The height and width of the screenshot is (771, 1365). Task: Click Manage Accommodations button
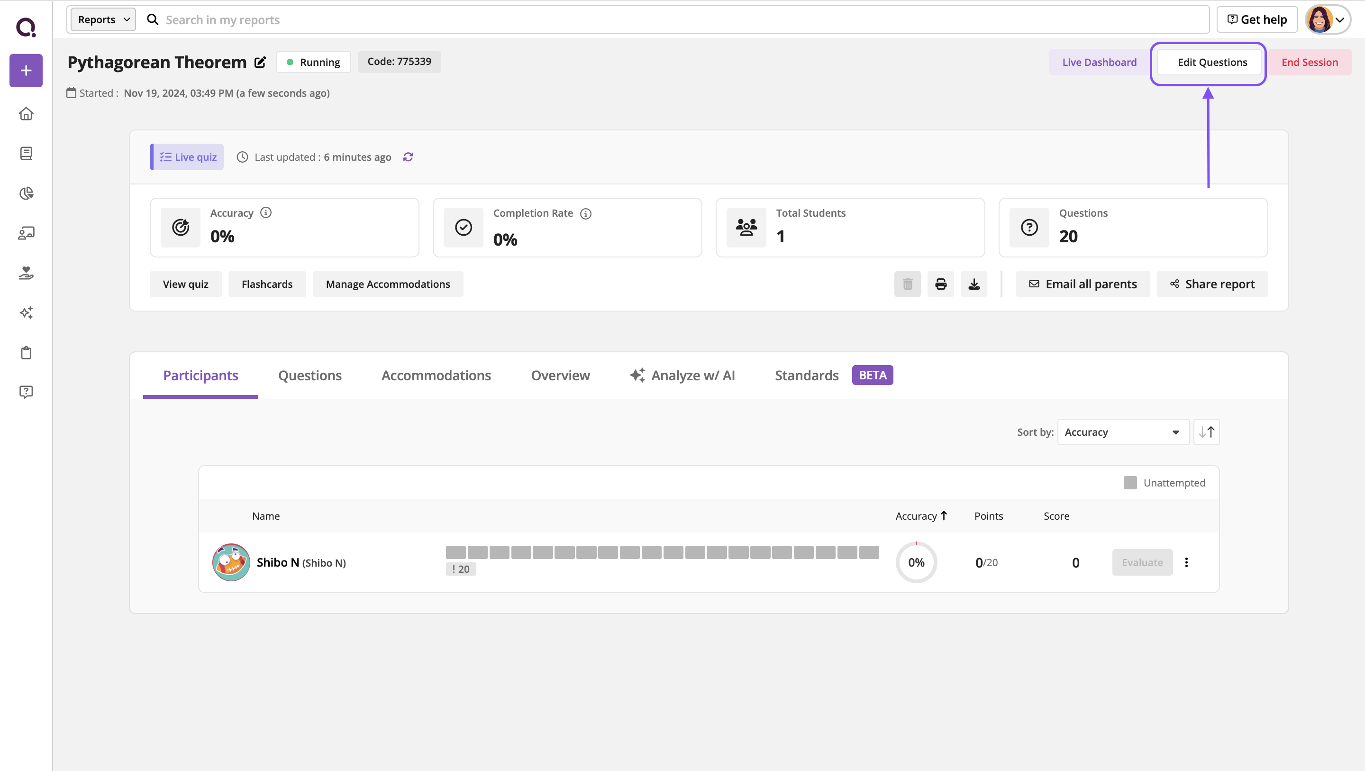click(x=388, y=284)
